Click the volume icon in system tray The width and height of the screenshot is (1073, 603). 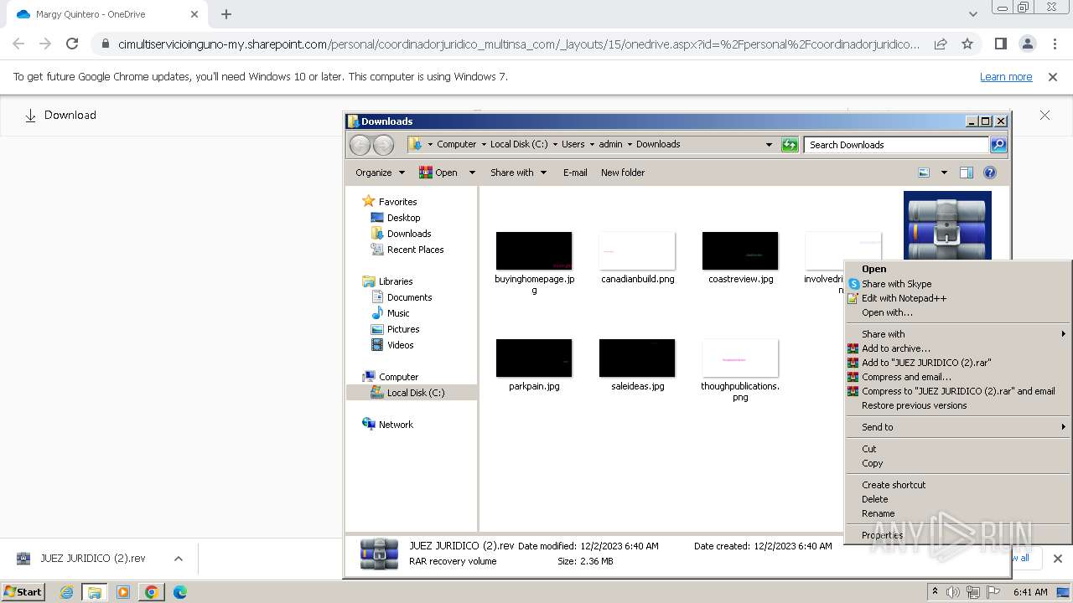coord(952,592)
